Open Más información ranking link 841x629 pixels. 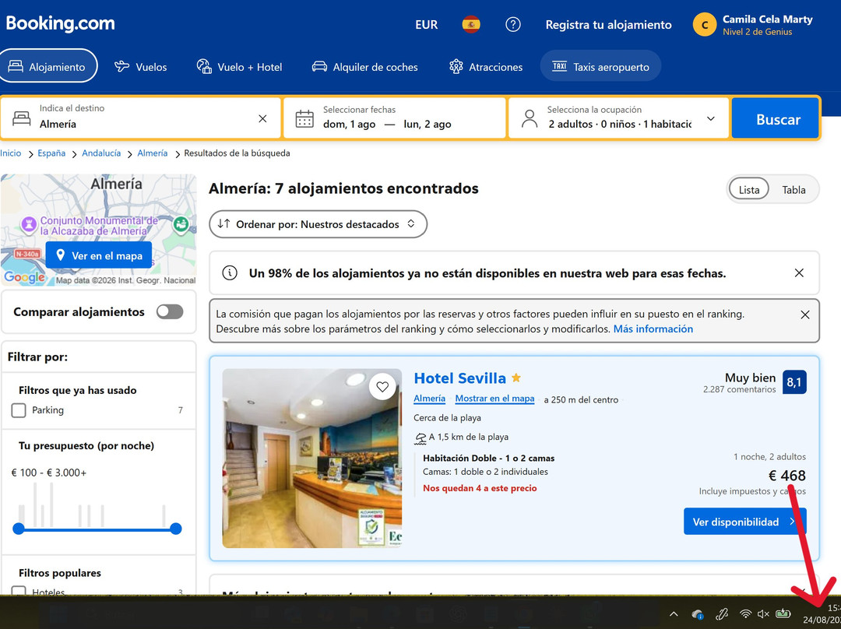pyautogui.click(x=653, y=329)
